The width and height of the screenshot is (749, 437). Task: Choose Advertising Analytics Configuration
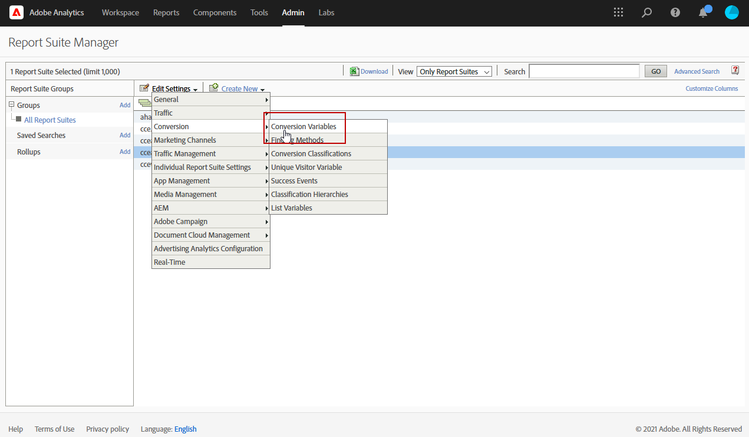[211, 249]
